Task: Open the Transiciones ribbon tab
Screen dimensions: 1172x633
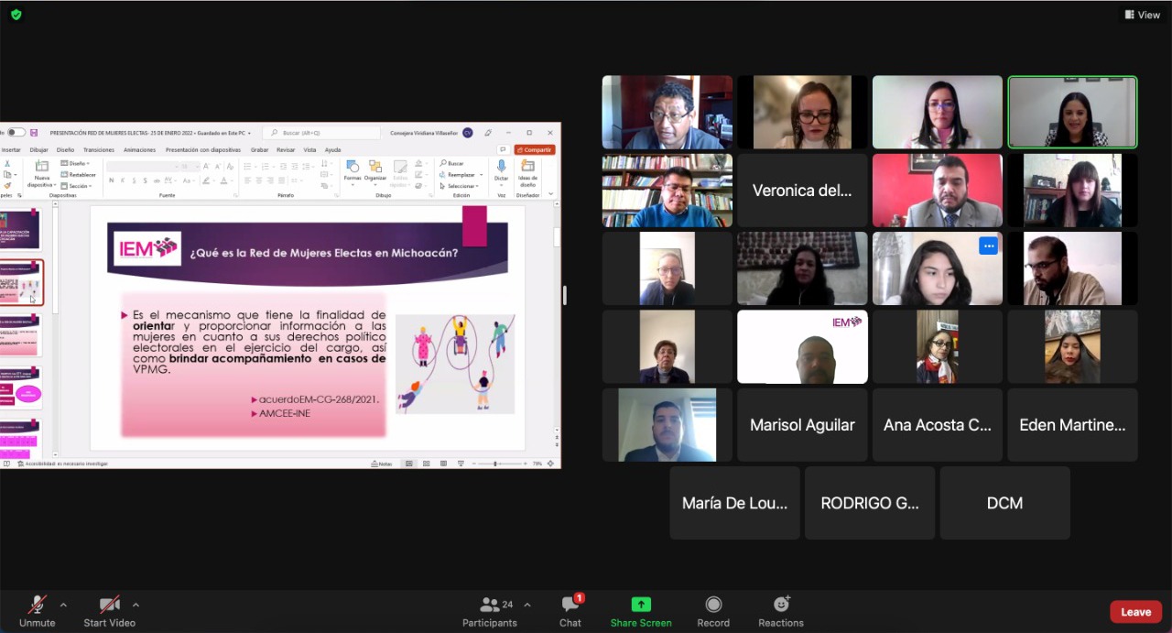Action: [99, 150]
